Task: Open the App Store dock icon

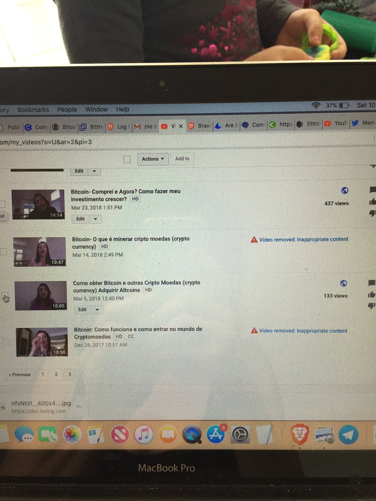Action: click(x=216, y=435)
